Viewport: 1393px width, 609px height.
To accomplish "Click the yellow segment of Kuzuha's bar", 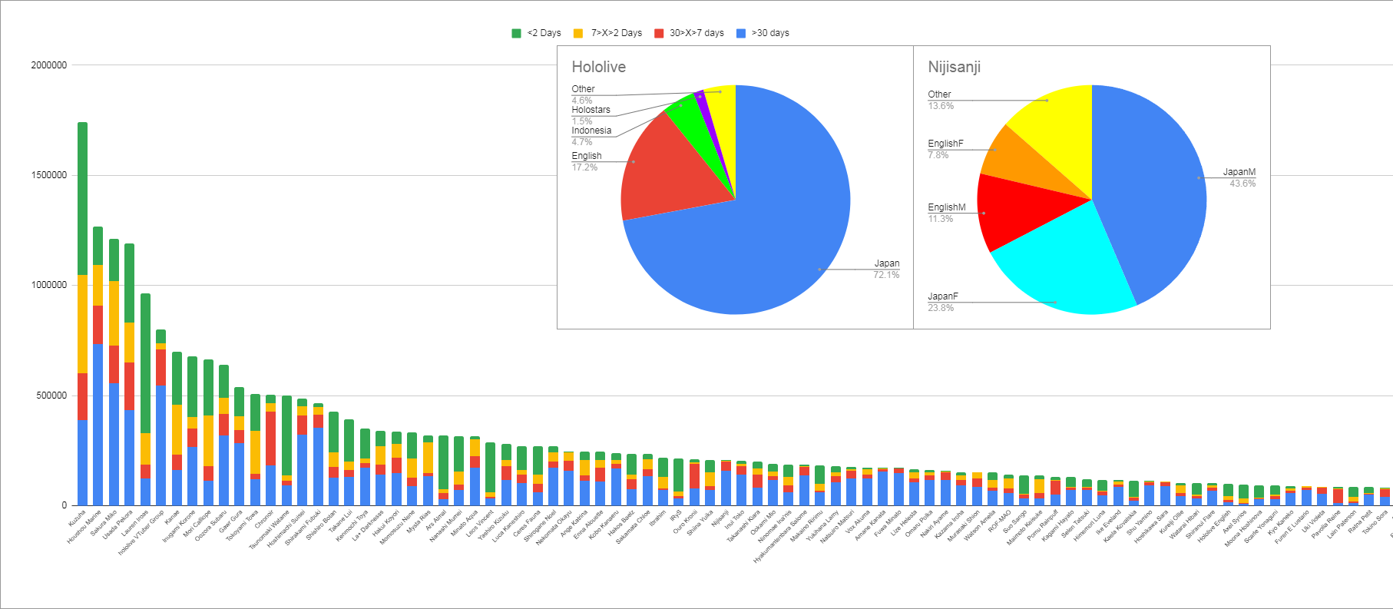I will pyautogui.click(x=82, y=324).
